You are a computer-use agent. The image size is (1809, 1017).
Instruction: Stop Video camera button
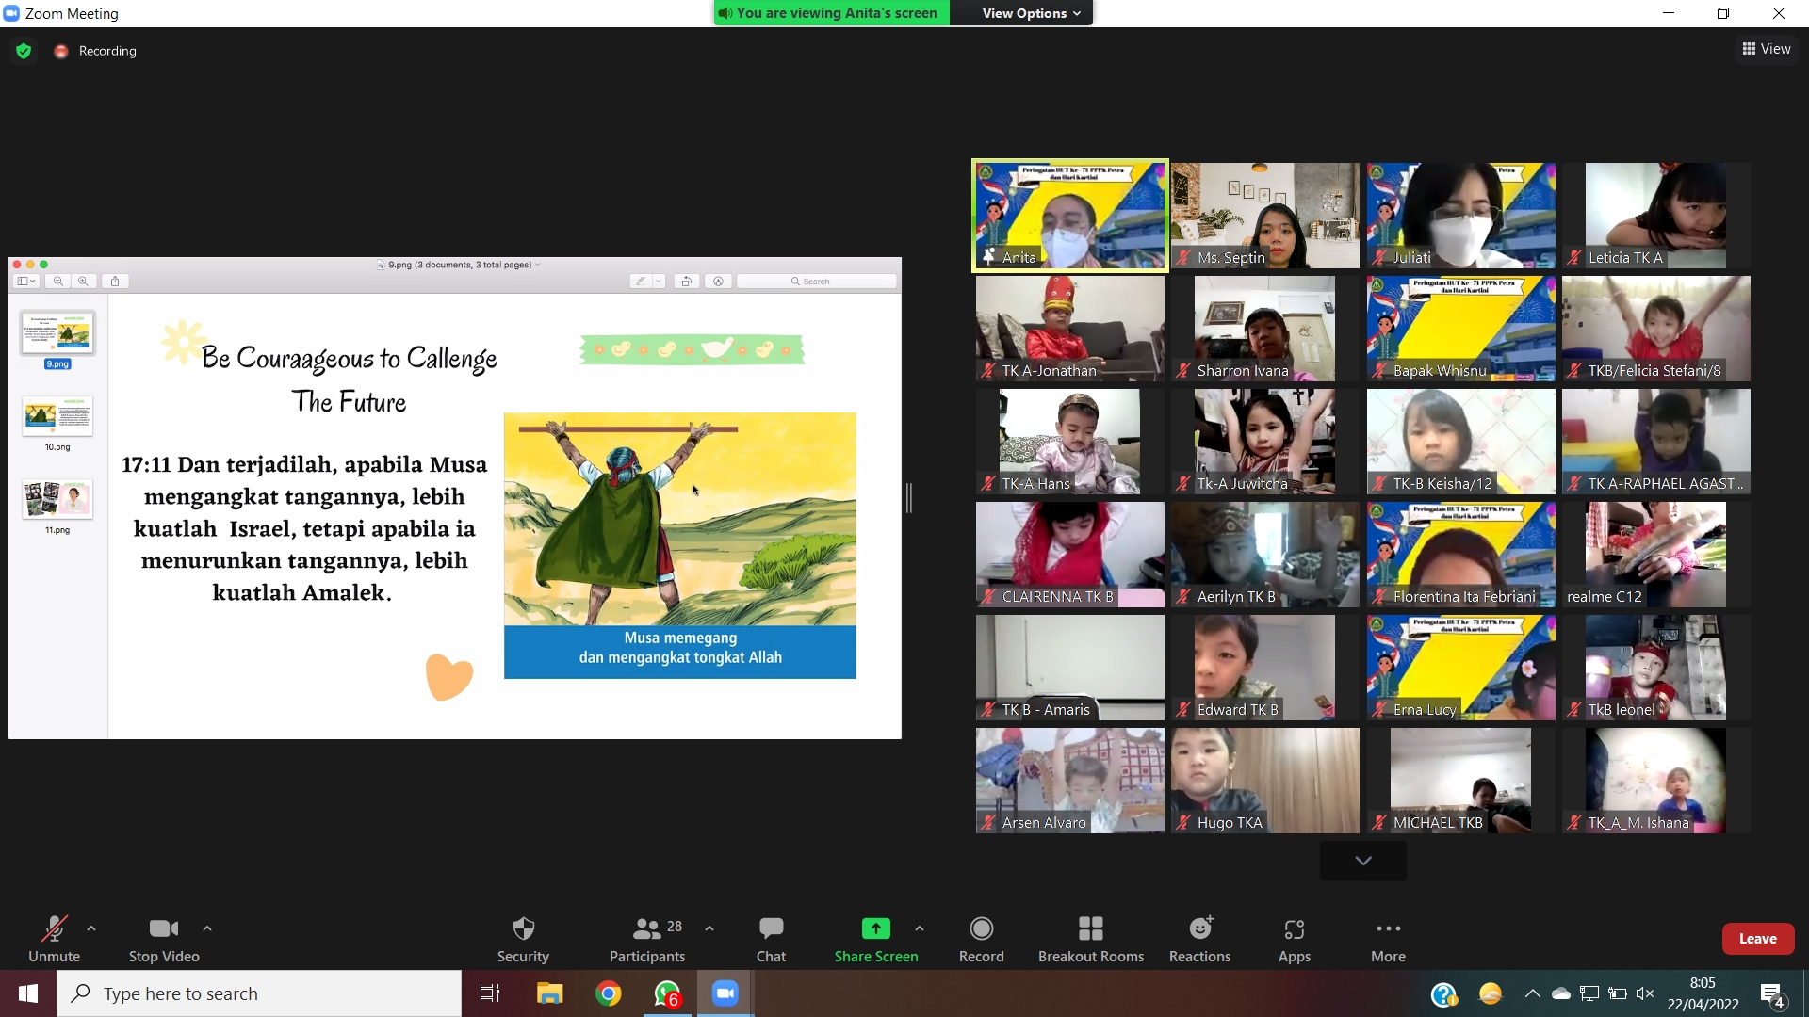(x=164, y=939)
